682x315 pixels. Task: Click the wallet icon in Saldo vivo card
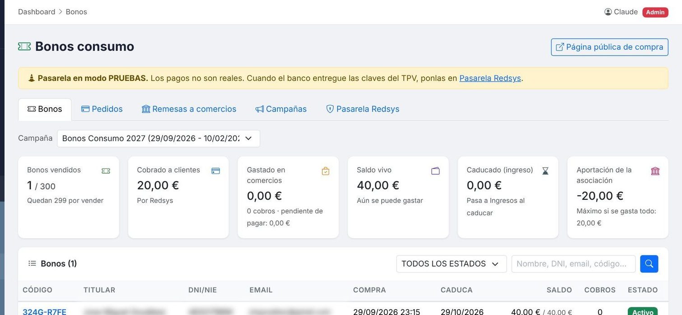[435, 171]
